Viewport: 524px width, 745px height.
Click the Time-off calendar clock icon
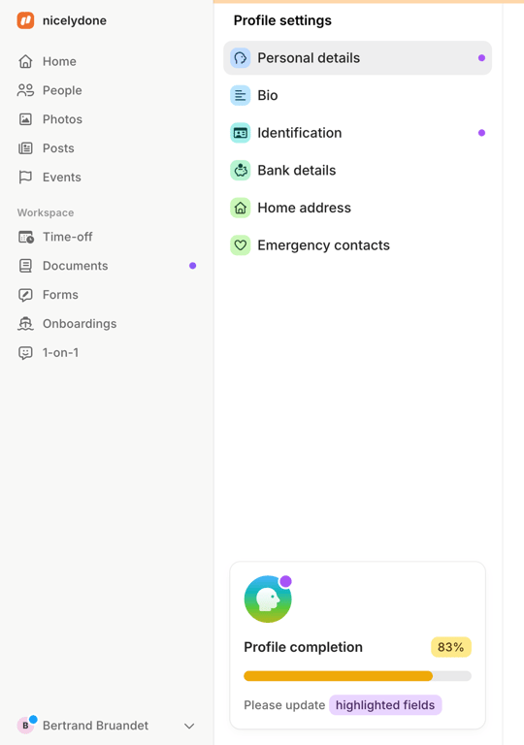[25, 237]
